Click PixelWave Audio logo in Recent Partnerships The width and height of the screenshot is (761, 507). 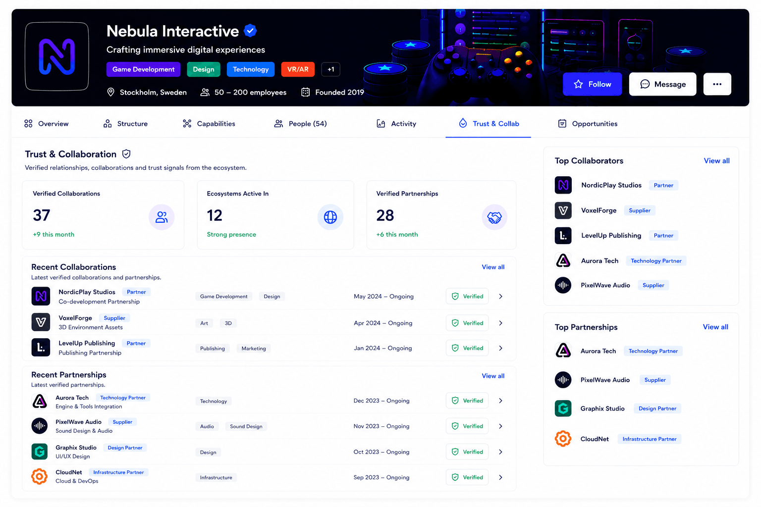(40, 426)
